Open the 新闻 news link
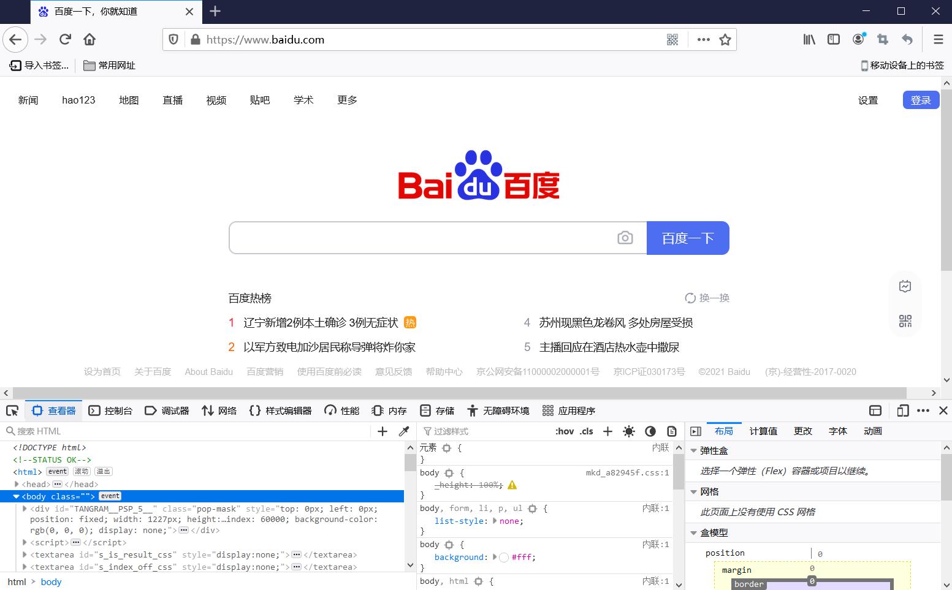This screenshot has width=952, height=590. tap(28, 100)
